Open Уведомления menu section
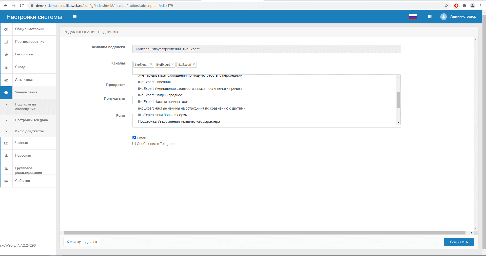Viewport: 486px width, 256px height. click(26, 92)
